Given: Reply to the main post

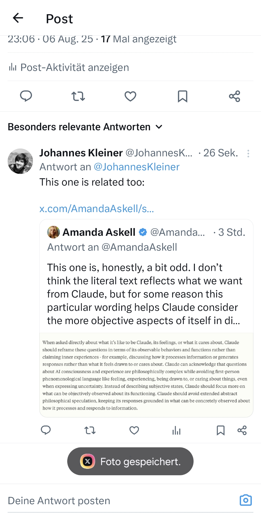Looking at the screenshot, I should click(x=26, y=96).
